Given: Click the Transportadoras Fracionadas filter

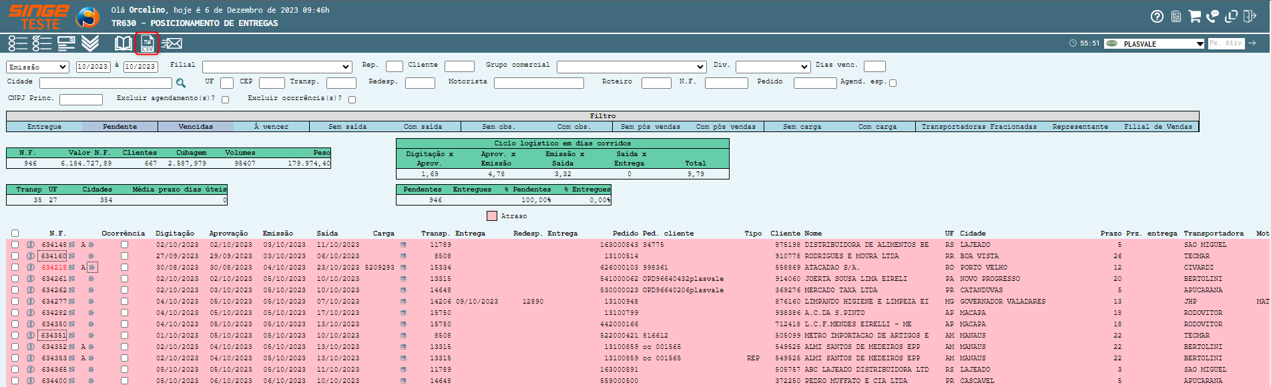Looking at the screenshot, I should (979, 127).
